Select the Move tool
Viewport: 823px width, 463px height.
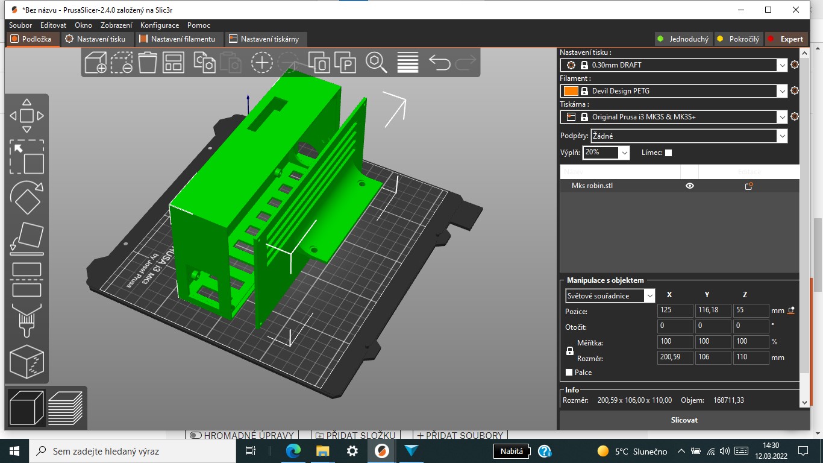click(27, 115)
